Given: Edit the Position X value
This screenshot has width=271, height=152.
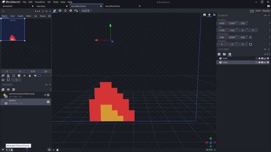Looking at the screenshot, I should 222,23.
